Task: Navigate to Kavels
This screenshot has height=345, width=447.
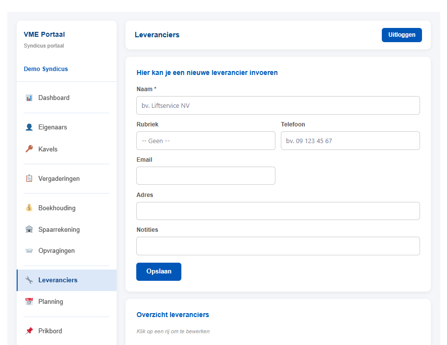Action: pyautogui.click(x=67, y=149)
